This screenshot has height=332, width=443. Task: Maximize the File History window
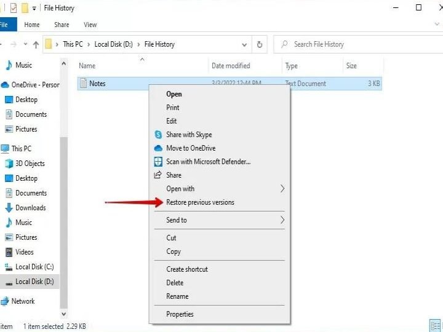[x=419, y=7]
